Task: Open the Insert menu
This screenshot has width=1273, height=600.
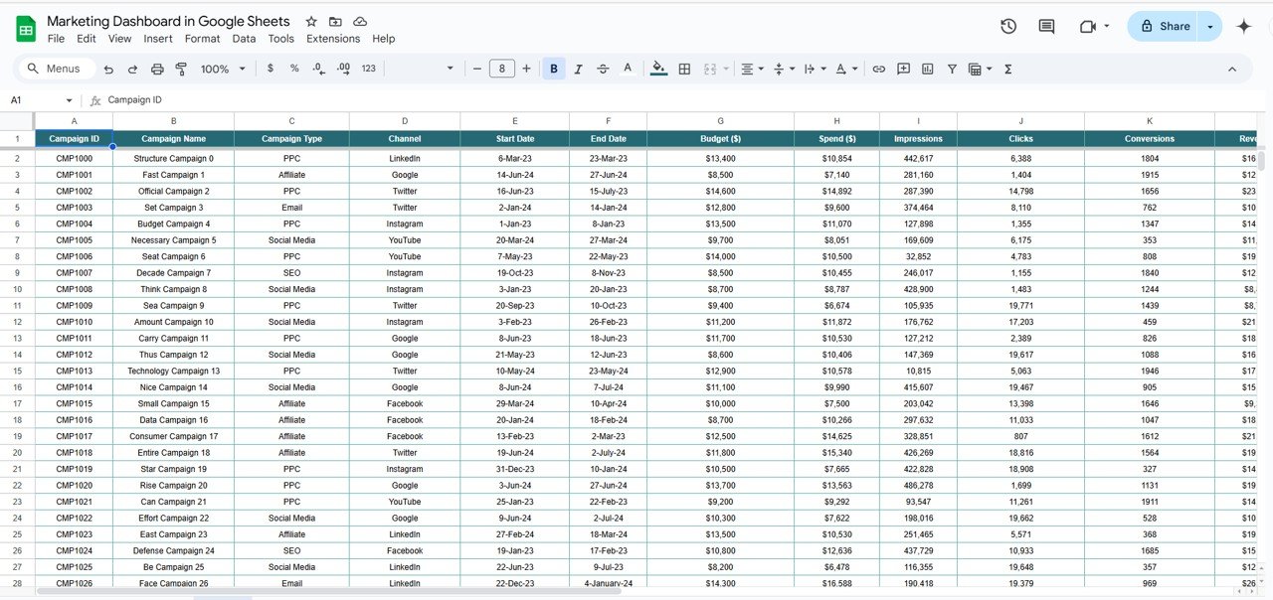Action: (158, 39)
